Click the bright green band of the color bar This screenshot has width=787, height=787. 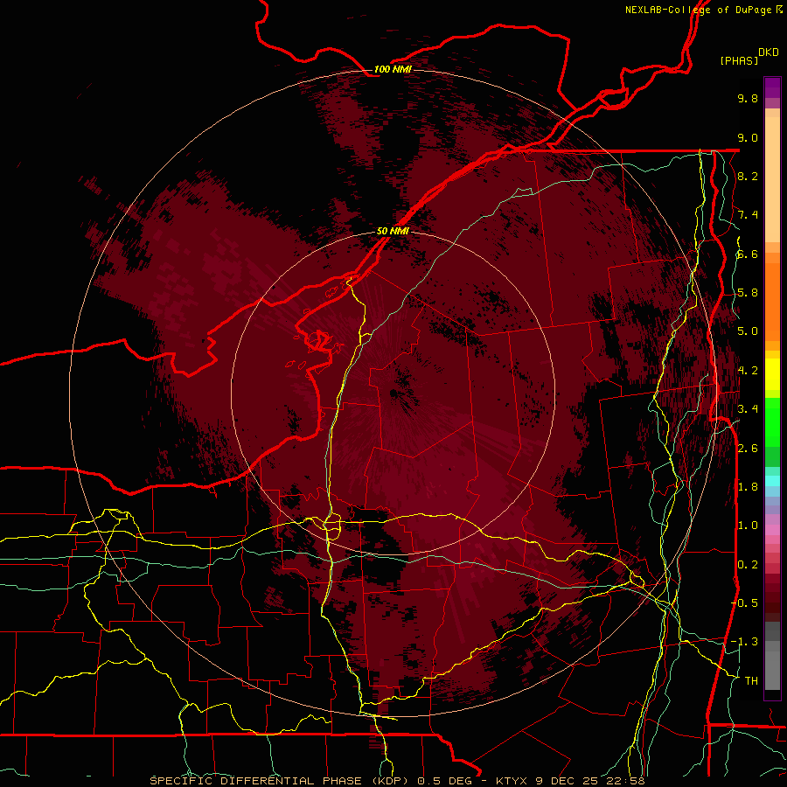[772, 421]
